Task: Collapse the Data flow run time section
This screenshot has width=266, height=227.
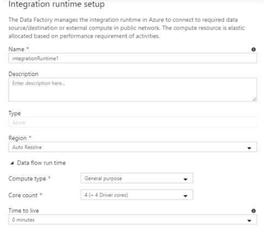Action: 12,163
